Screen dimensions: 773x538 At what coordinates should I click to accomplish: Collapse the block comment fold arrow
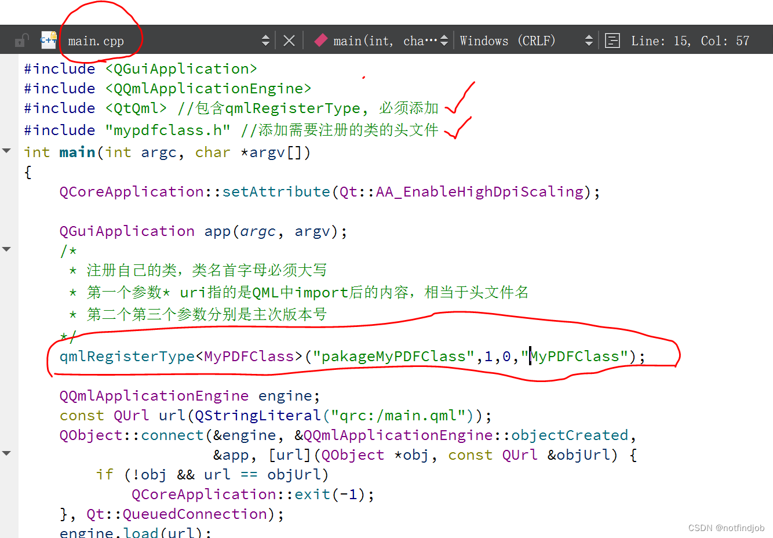coord(7,249)
